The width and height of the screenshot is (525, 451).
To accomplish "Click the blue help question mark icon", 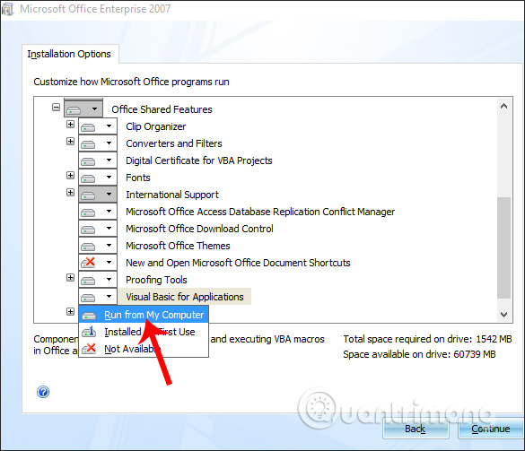I will tap(43, 392).
